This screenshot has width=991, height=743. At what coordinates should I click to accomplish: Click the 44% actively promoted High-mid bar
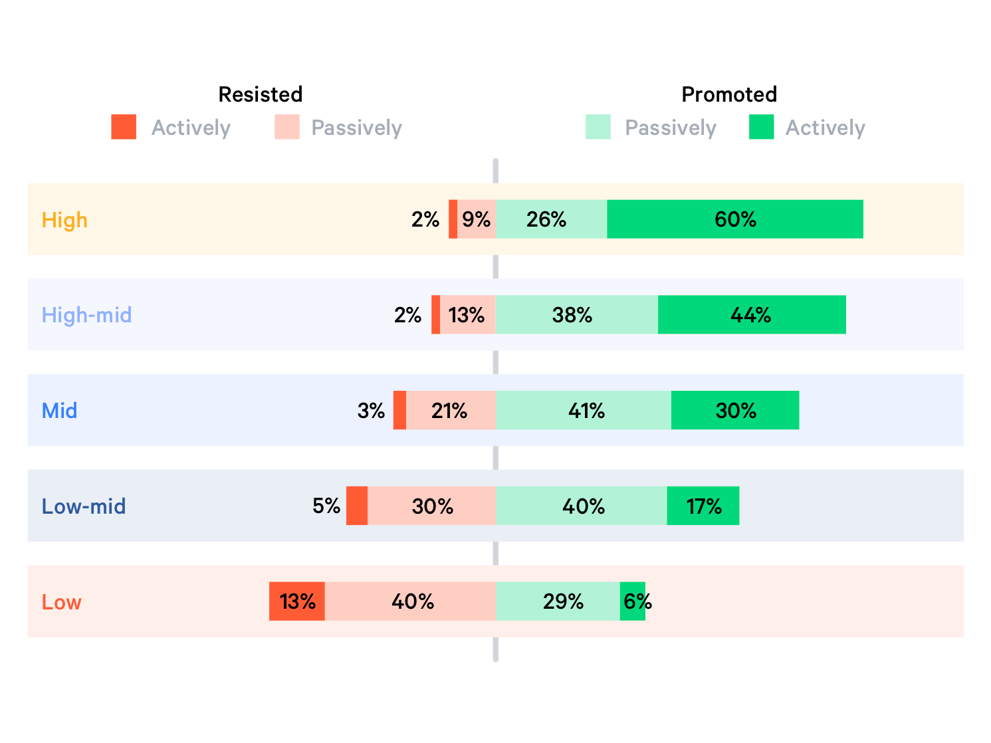pos(752,315)
